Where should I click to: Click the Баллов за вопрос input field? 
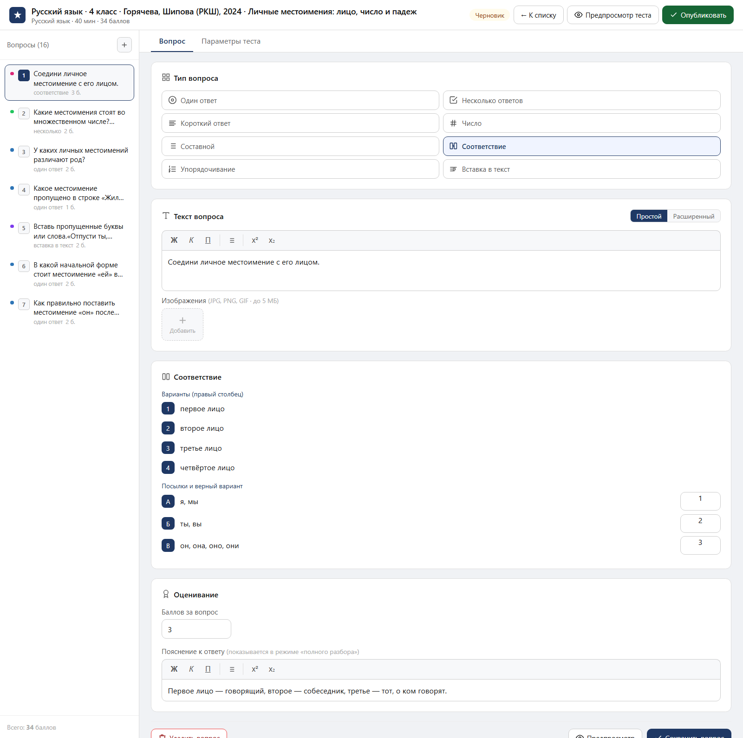pos(196,629)
